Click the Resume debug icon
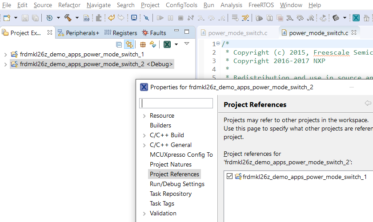The width and height of the screenshot is (373, 222). coord(160,18)
